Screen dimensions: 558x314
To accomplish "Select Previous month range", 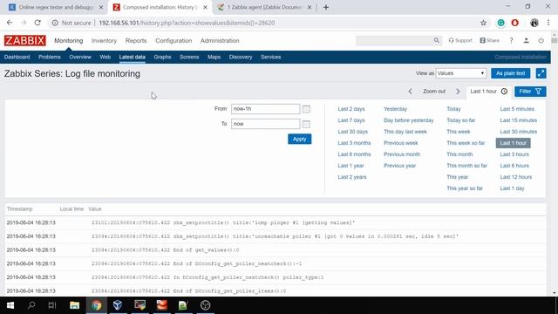I will (402, 154).
